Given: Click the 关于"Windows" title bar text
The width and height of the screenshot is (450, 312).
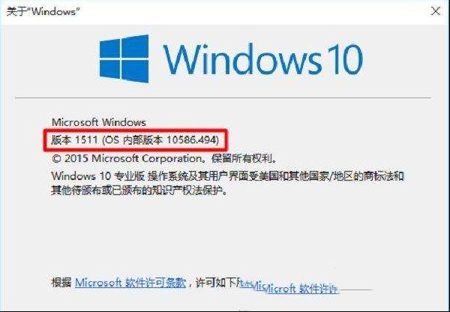Looking at the screenshot, I should pyautogui.click(x=43, y=12).
